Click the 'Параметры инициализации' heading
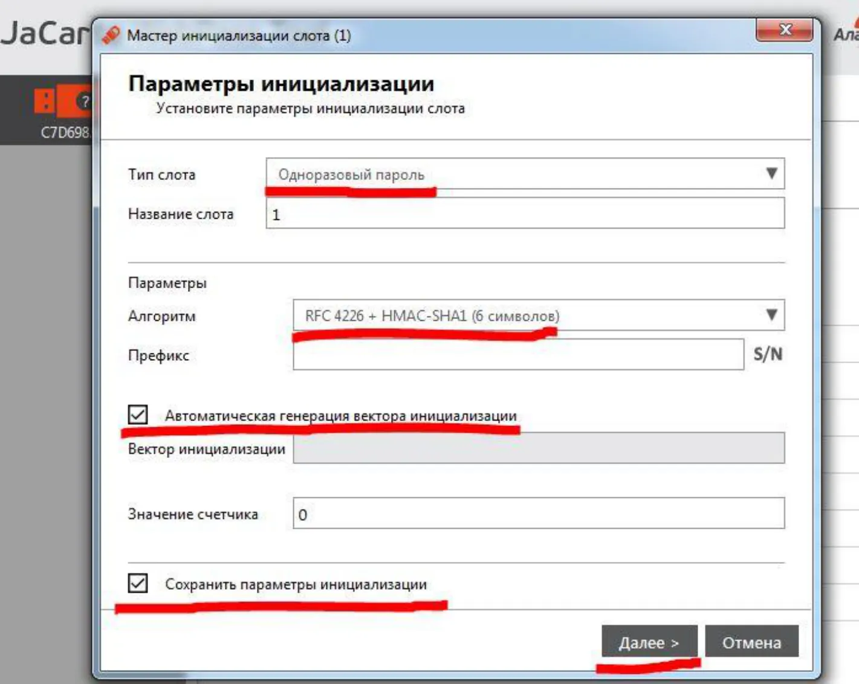Image resolution: width=859 pixels, height=684 pixels. [281, 83]
